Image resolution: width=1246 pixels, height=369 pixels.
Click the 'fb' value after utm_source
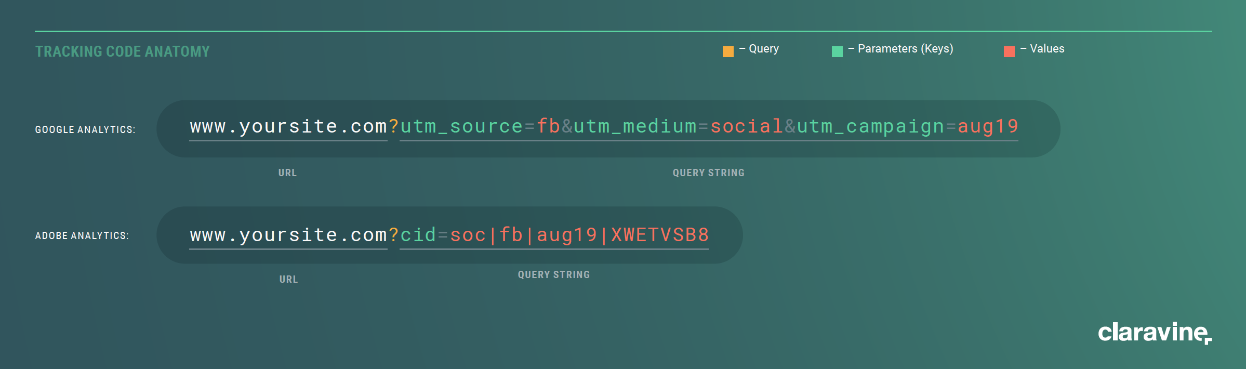(x=548, y=126)
